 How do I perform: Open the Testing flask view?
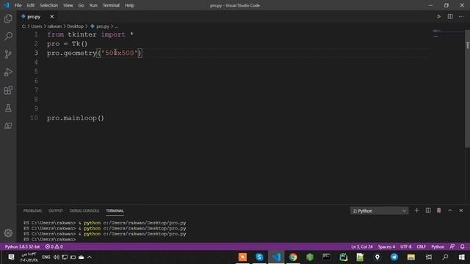pos(8,108)
